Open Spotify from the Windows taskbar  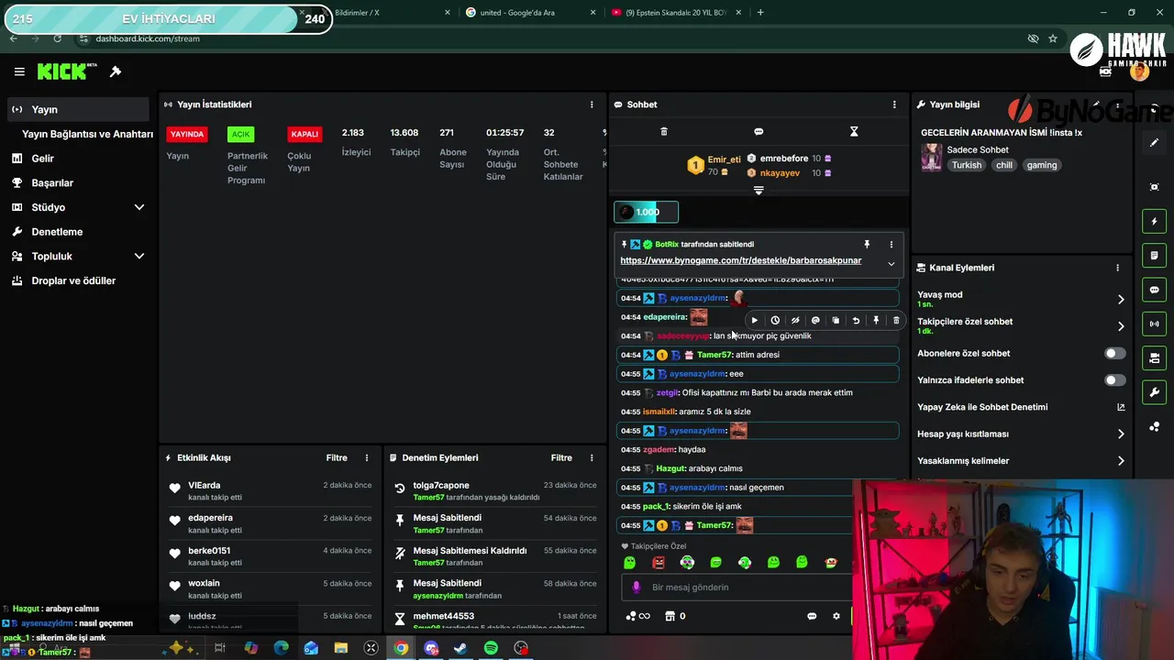click(x=491, y=648)
